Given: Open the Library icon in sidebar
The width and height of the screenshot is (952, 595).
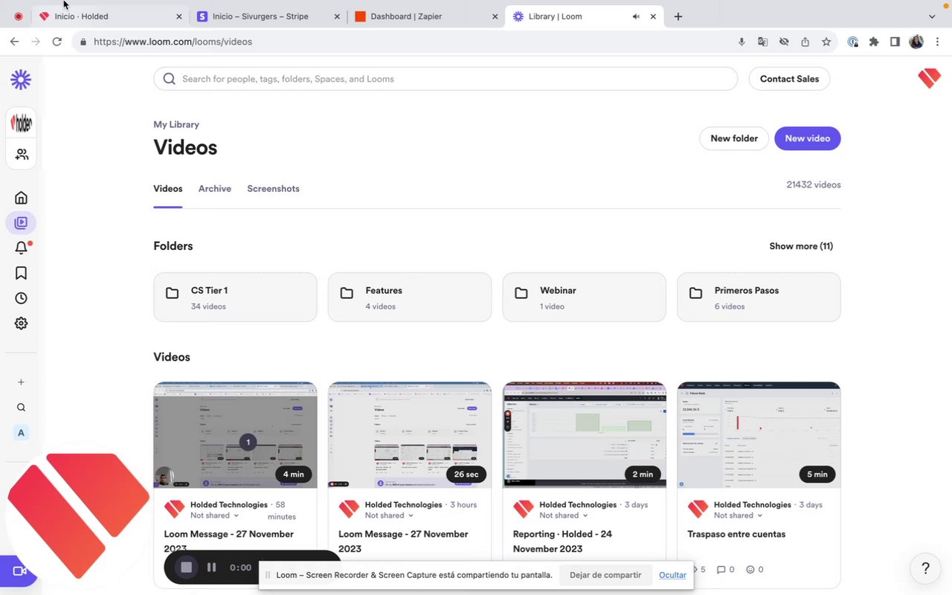Looking at the screenshot, I should [21, 222].
